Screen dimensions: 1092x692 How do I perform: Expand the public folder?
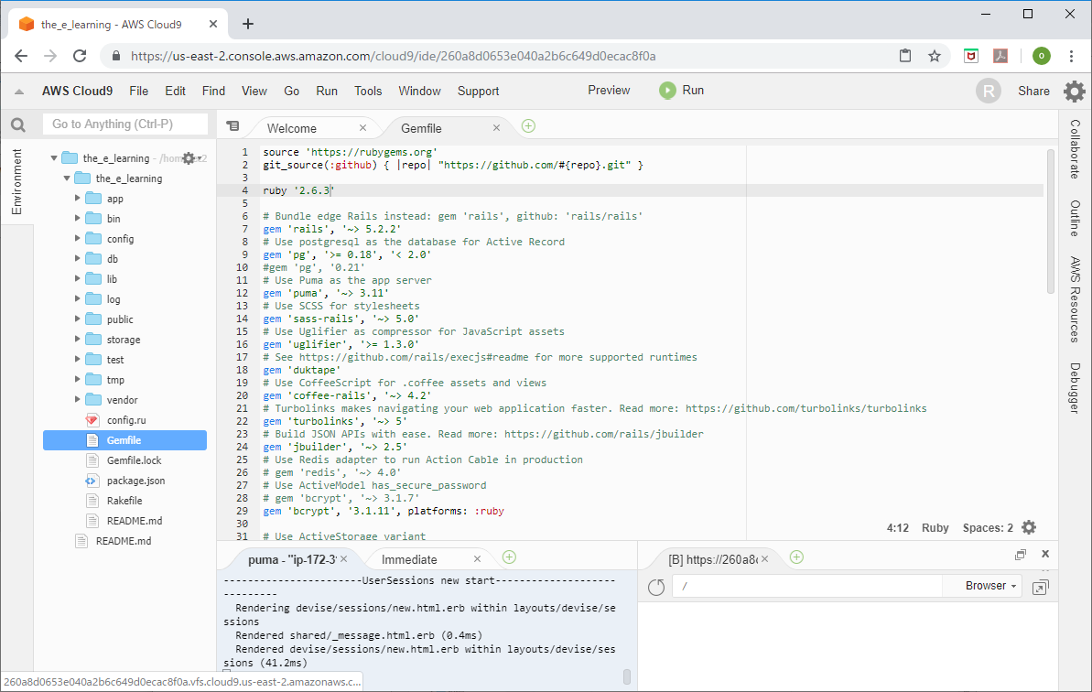pyautogui.click(x=77, y=319)
